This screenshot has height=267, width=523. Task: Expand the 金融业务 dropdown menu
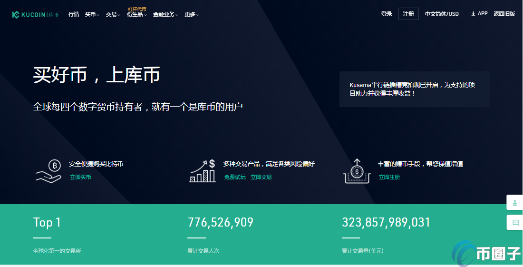[x=166, y=14]
